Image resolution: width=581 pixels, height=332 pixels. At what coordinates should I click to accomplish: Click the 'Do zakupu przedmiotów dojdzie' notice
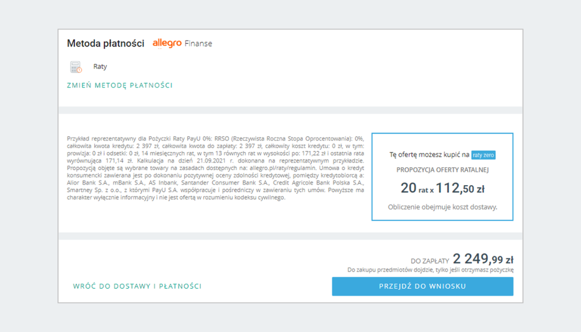[430, 270]
